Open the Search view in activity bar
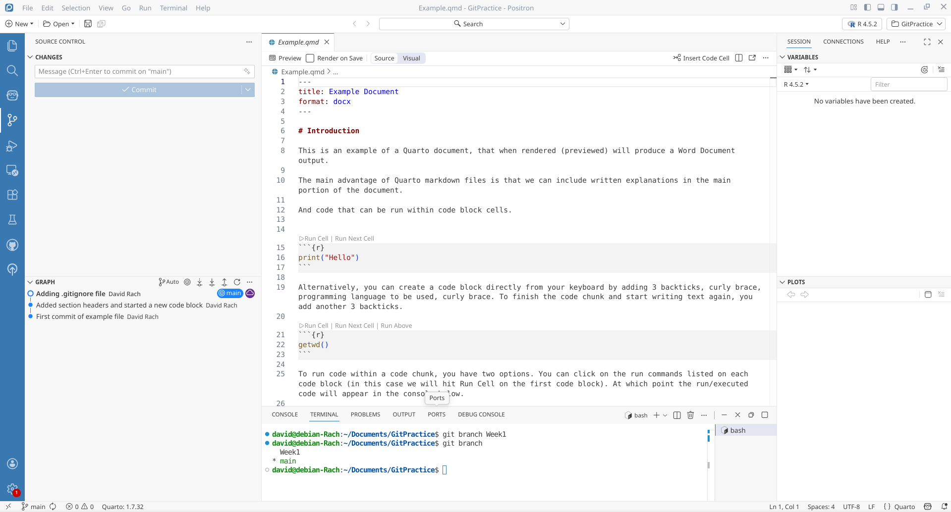The image size is (951, 512). tap(12, 71)
